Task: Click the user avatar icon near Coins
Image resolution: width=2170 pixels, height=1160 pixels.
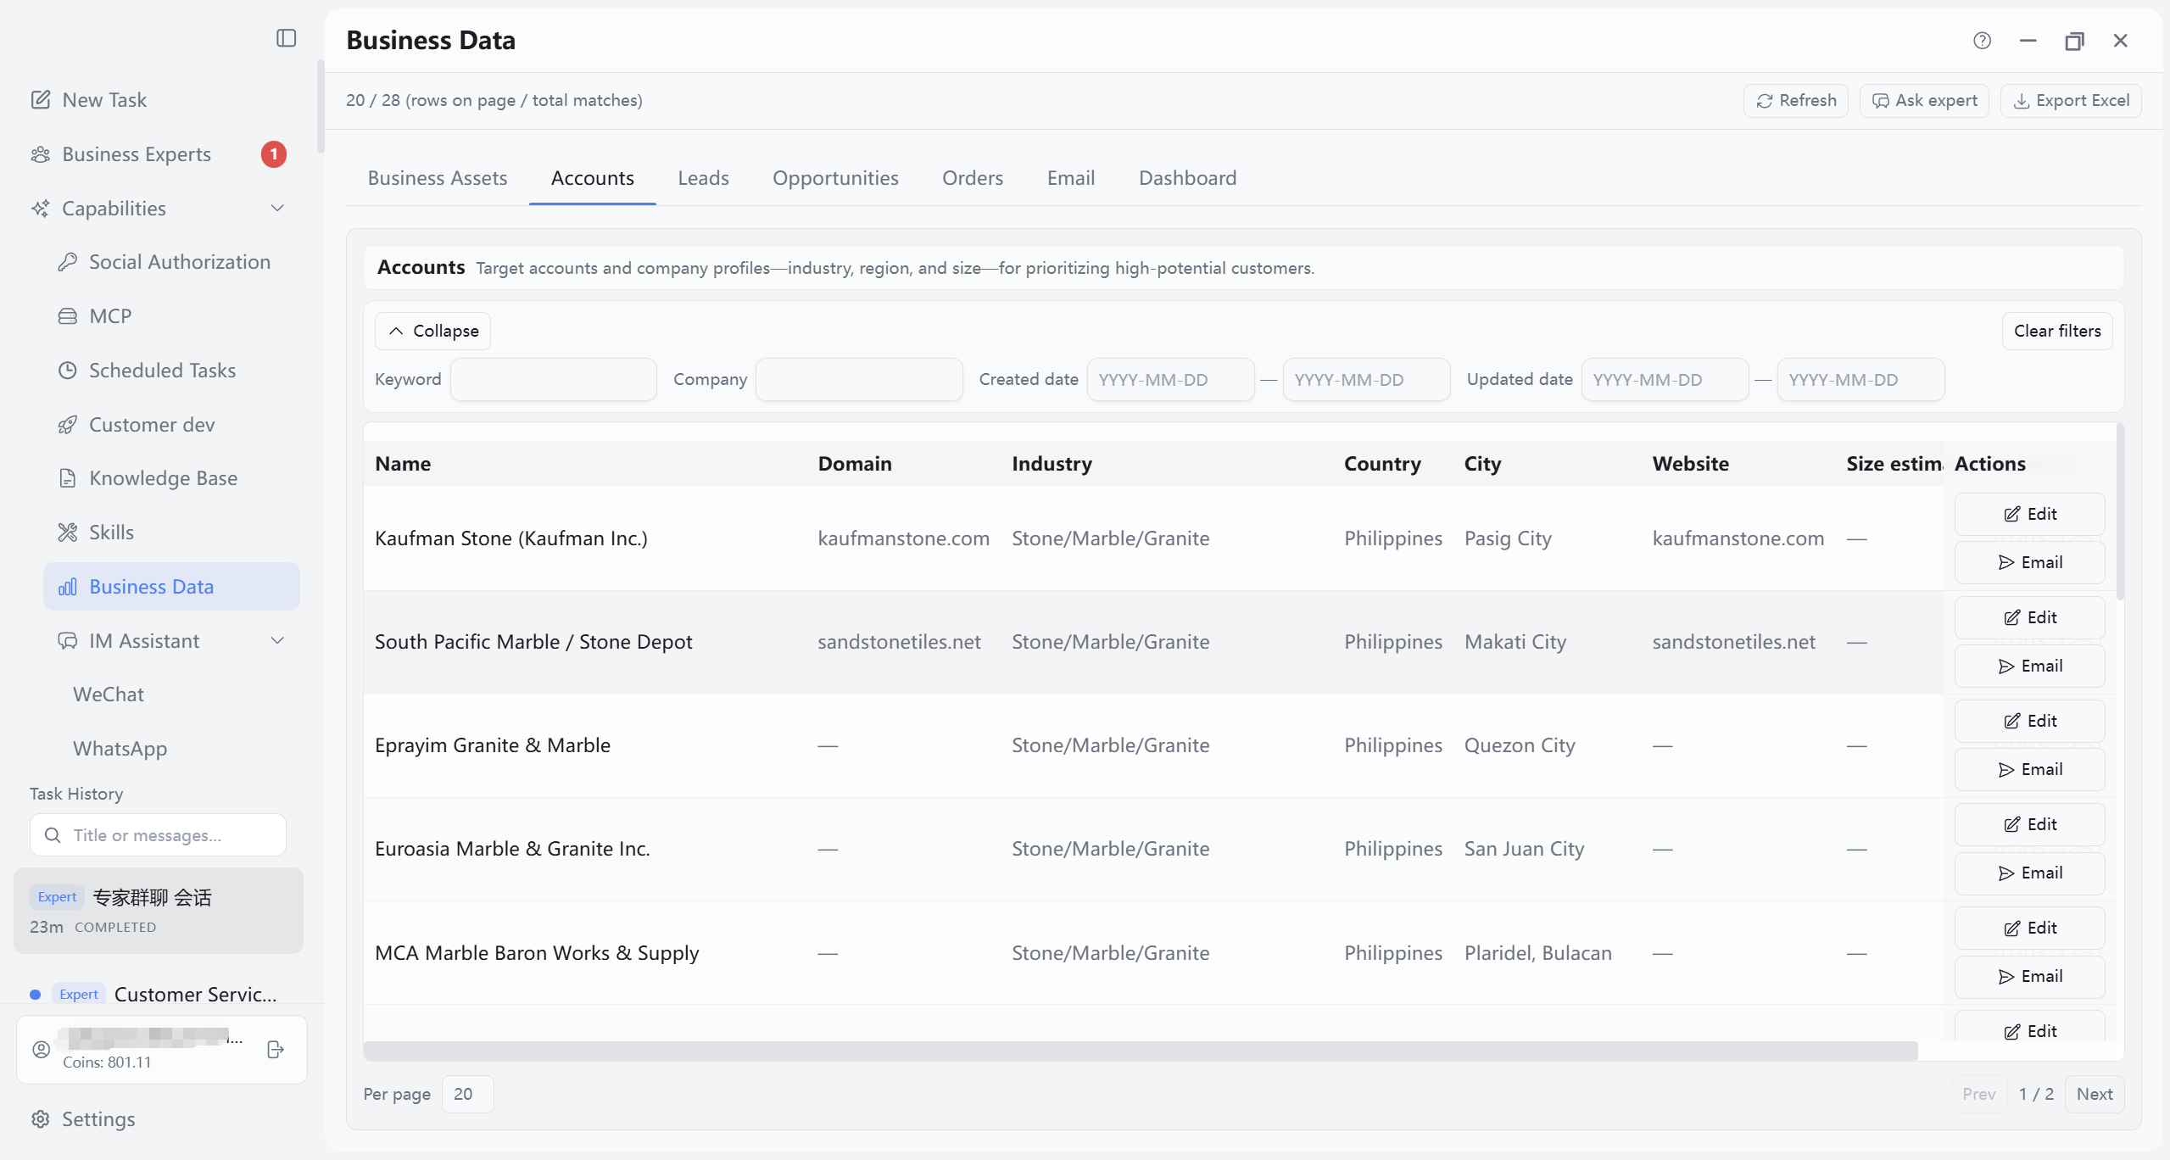Action: [x=41, y=1050]
